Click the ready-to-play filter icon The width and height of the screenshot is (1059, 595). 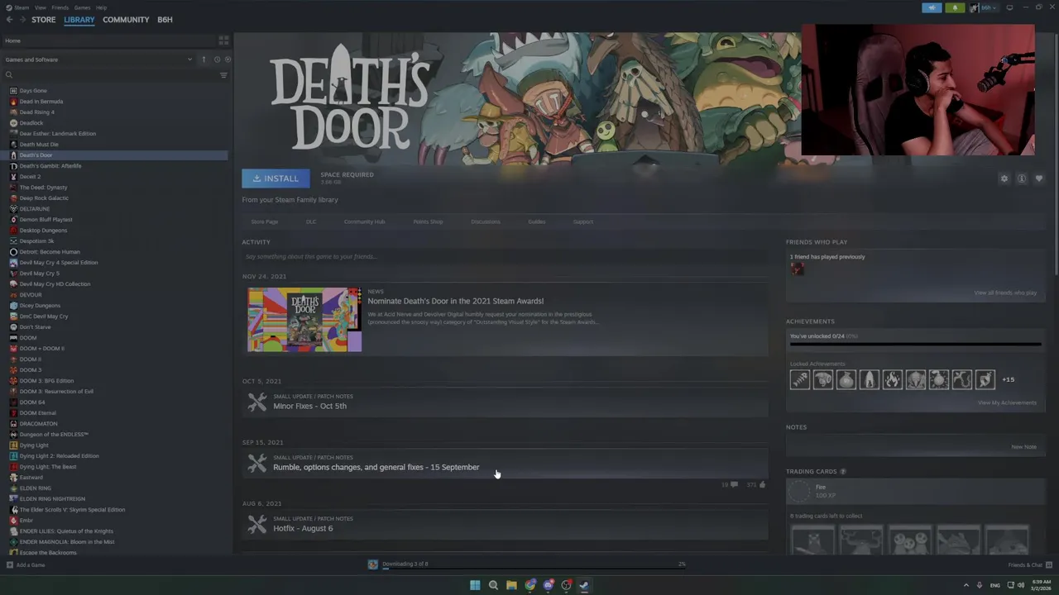[x=228, y=59]
